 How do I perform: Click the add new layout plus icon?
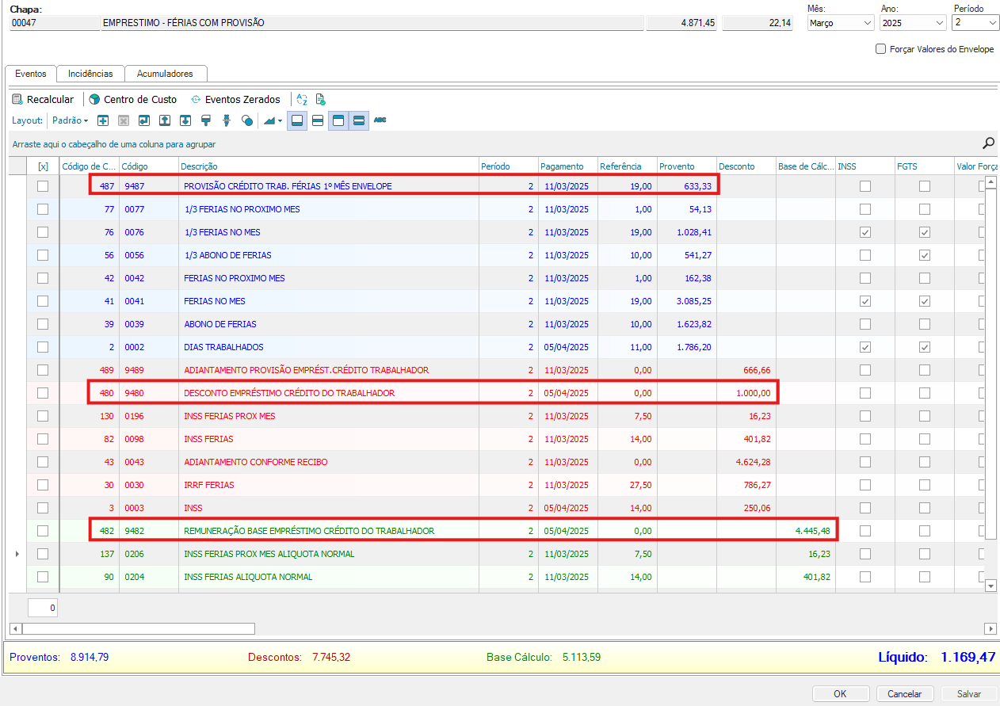pyautogui.click(x=103, y=120)
